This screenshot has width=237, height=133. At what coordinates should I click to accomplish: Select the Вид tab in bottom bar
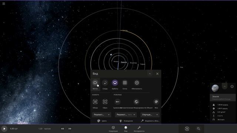coord(126,129)
